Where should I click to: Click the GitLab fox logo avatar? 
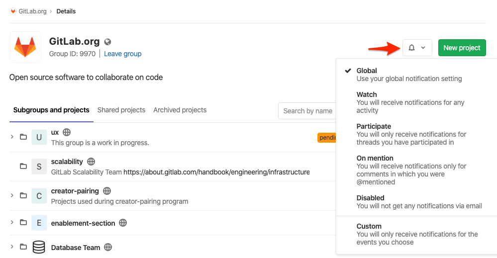(25, 47)
